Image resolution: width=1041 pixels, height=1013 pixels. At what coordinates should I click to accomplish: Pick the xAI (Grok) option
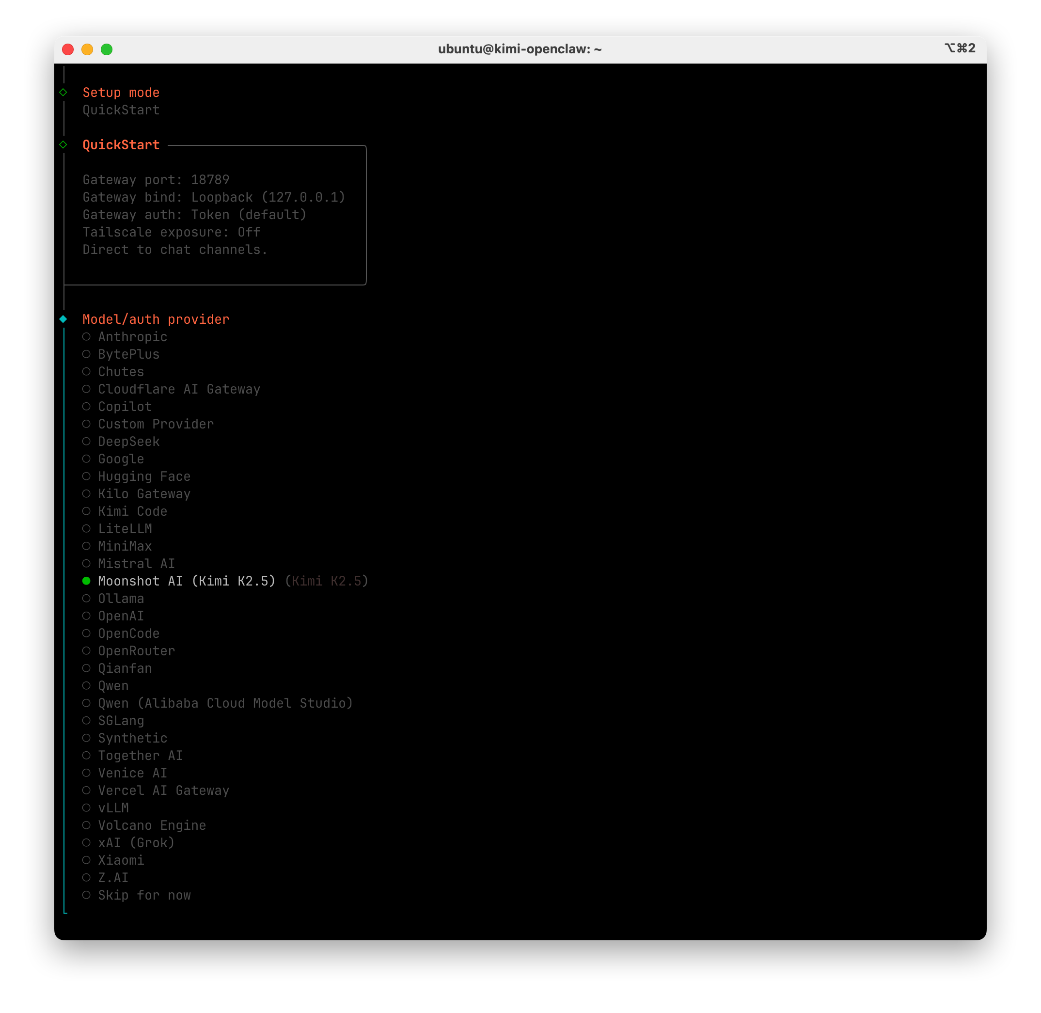136,843
